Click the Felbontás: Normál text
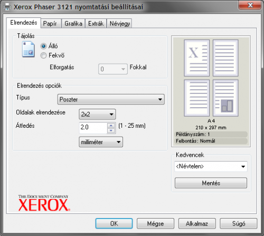 point(195,141)
